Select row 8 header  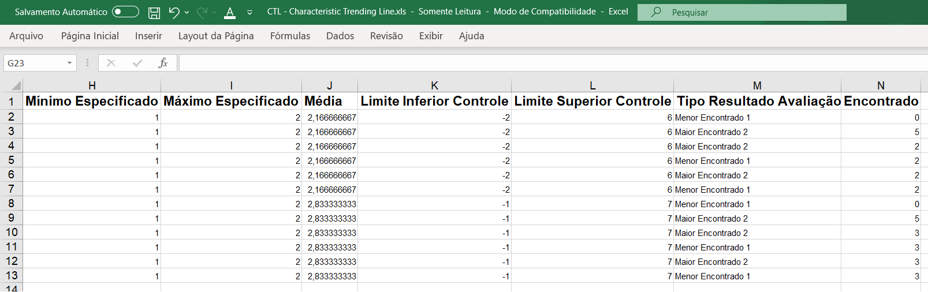11,203
